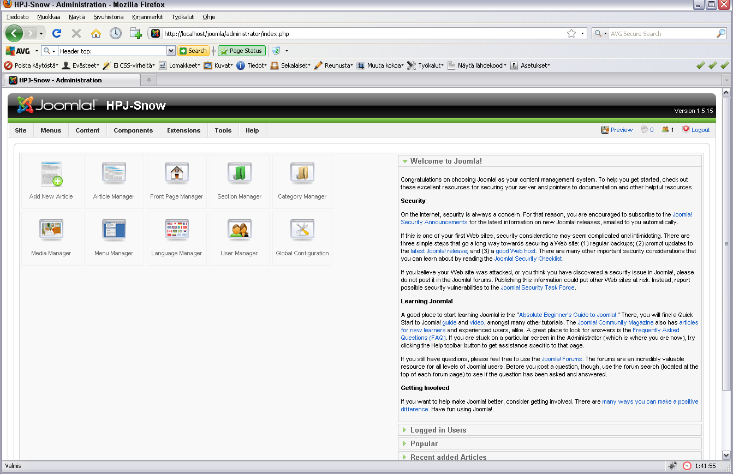
Task: Open the Joomla! Community Magazine link
Action: (x=615, y=322)
